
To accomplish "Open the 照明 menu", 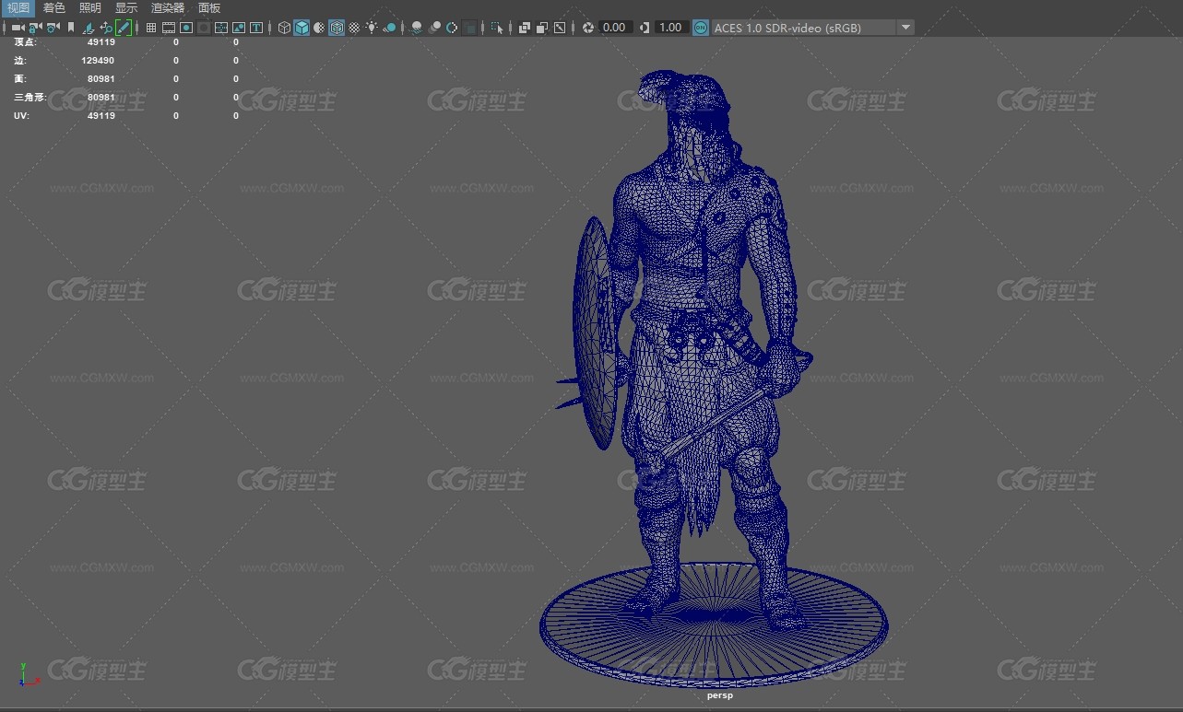I will coord(90,8).
